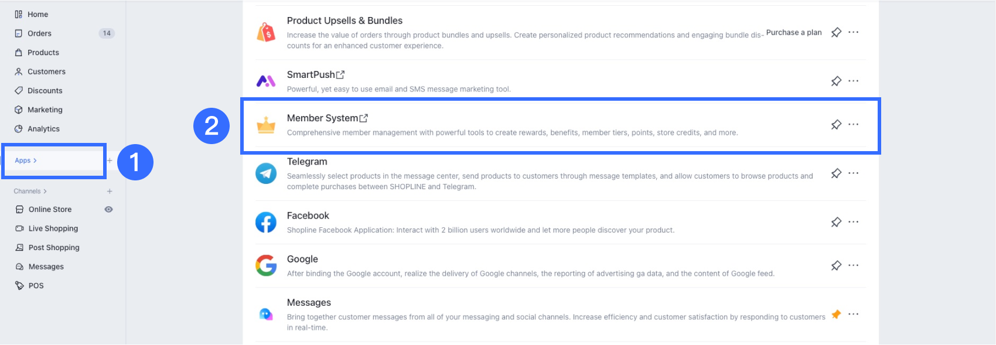Open the Member System crown icon
Viewport: 996px width, 345px height.
pos(266,125)
